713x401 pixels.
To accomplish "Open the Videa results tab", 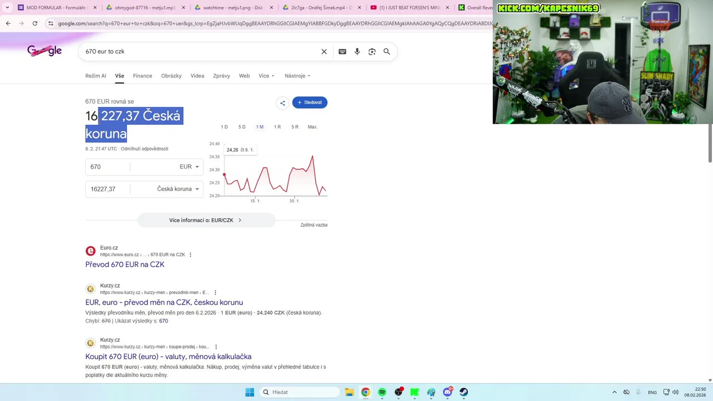I will (x=197, y=76).
